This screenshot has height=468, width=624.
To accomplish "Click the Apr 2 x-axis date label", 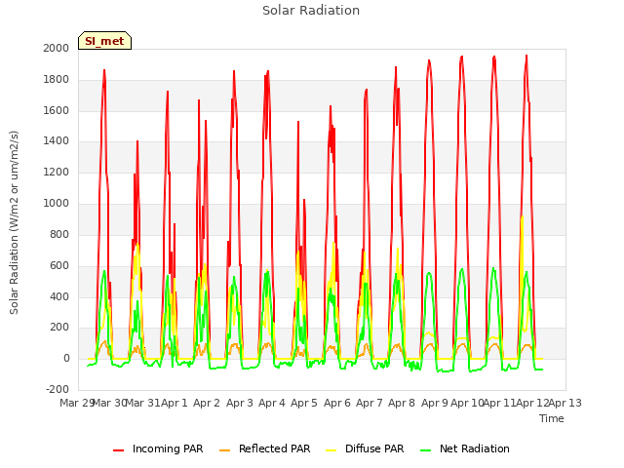I will [207, 403].
